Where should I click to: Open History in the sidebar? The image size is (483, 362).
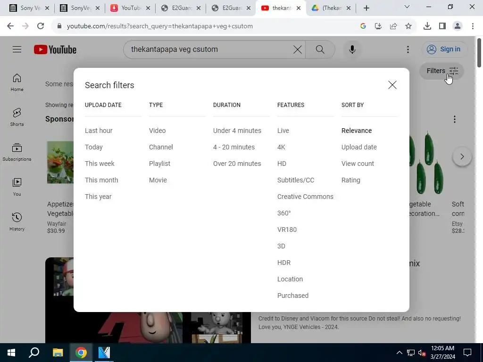[x=17, y=222]
